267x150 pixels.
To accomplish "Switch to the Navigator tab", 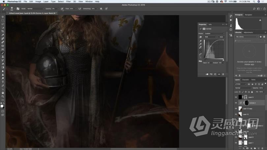I will tap(249, 15).
